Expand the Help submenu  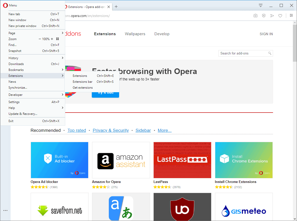point(33,108)
